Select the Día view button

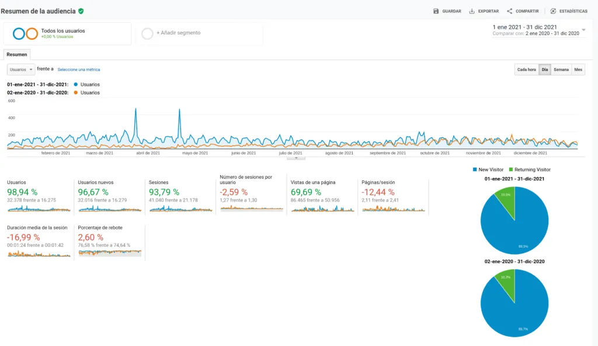[x=544, y=69]
